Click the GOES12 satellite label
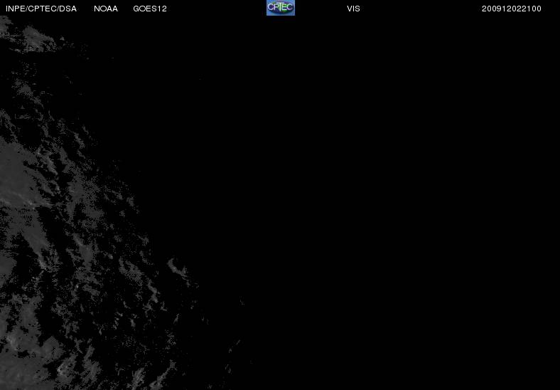The width and height of the screenshot is (560, 390). pos(150,9)
